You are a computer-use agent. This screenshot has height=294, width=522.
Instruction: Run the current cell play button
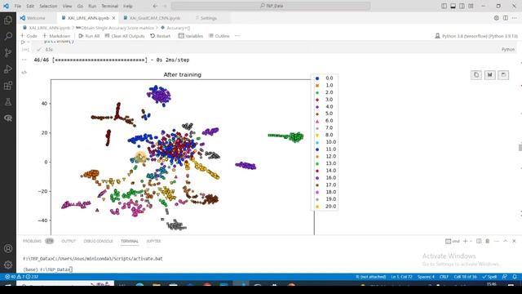[23, 42]
